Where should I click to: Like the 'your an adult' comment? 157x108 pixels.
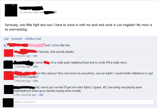pyautogui.click(x=35, y=81)
